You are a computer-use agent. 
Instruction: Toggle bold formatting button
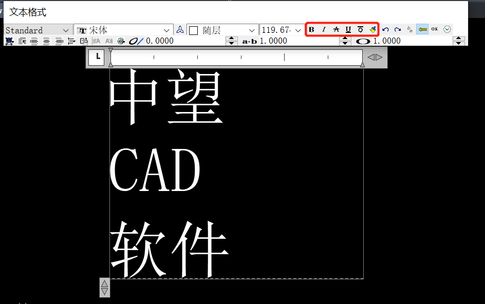pyautogui.click(x=311, y=30)
